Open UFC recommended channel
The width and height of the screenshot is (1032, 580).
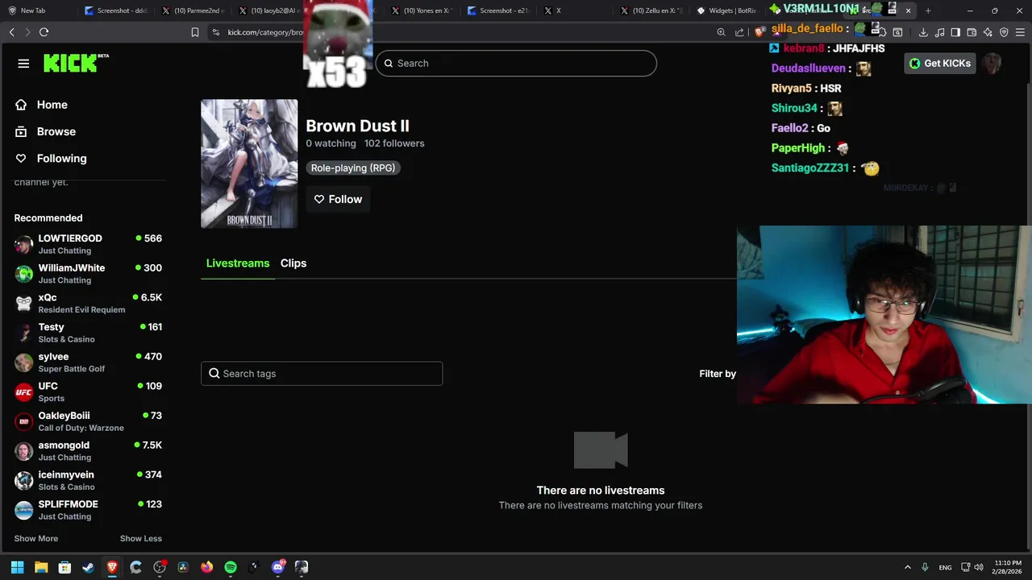(x=88, y=391)
